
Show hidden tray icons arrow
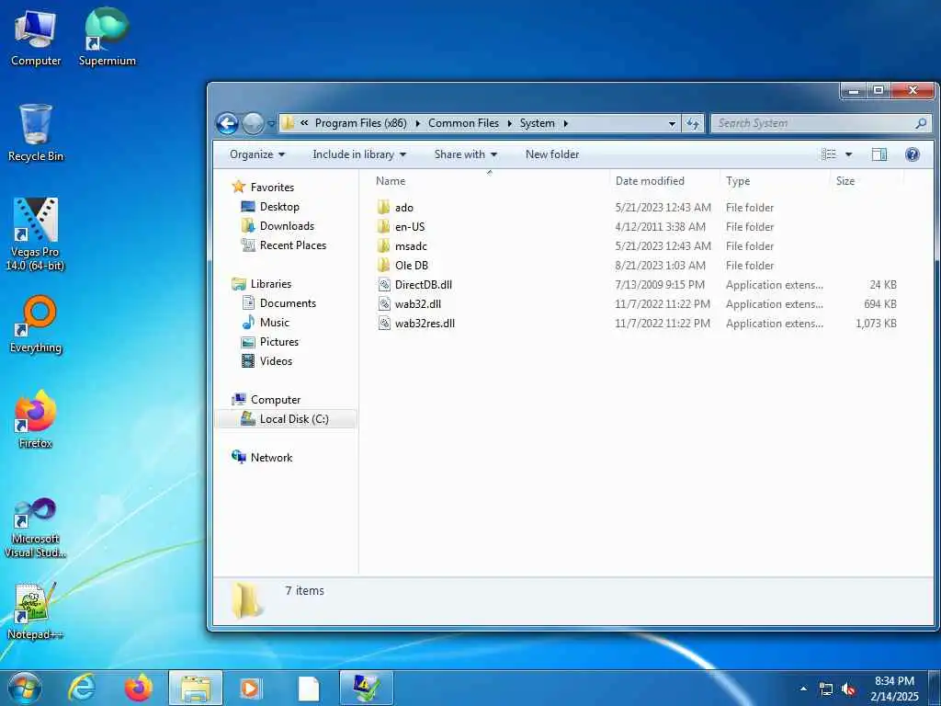803,689
